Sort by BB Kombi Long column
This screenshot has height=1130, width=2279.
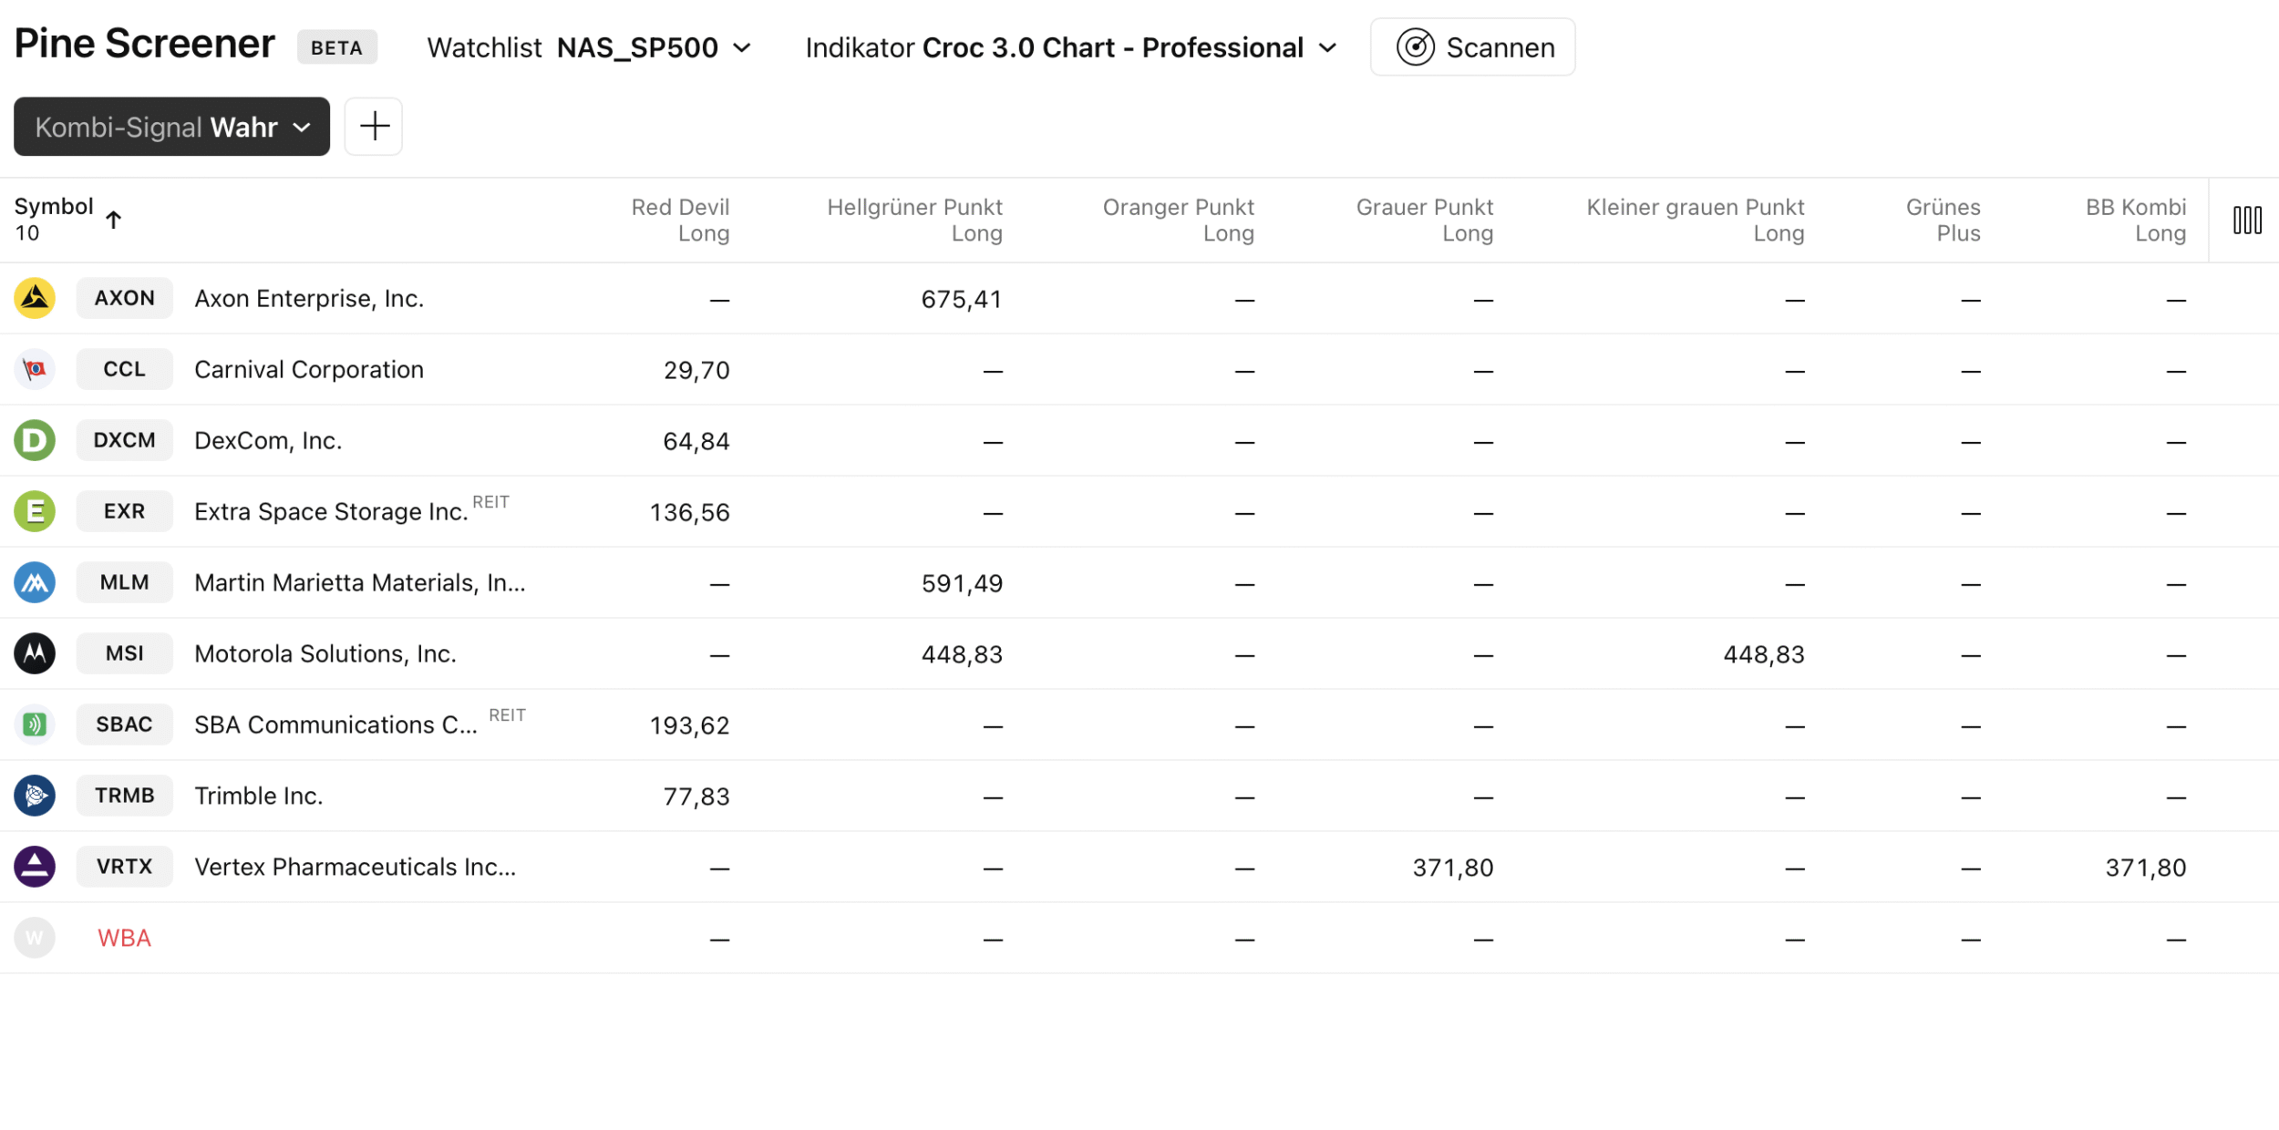pos(2135,220)
